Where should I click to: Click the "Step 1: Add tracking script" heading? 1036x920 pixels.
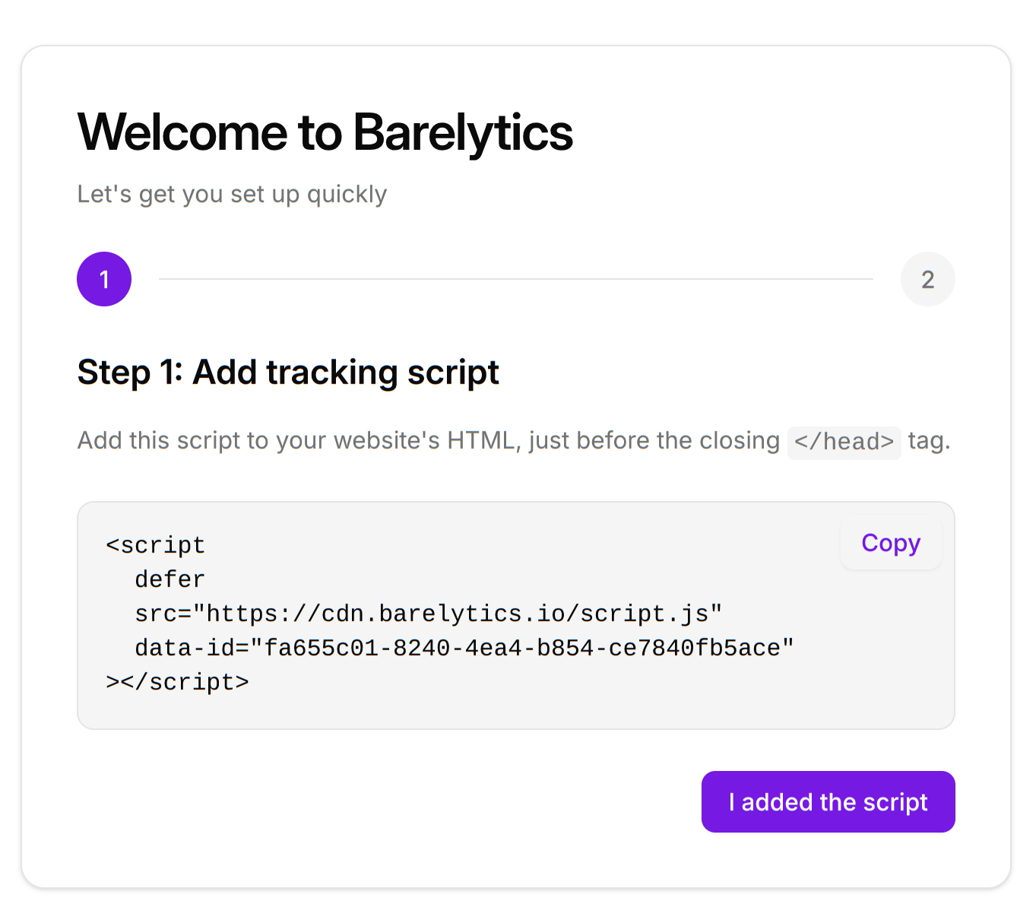point(288,373)
